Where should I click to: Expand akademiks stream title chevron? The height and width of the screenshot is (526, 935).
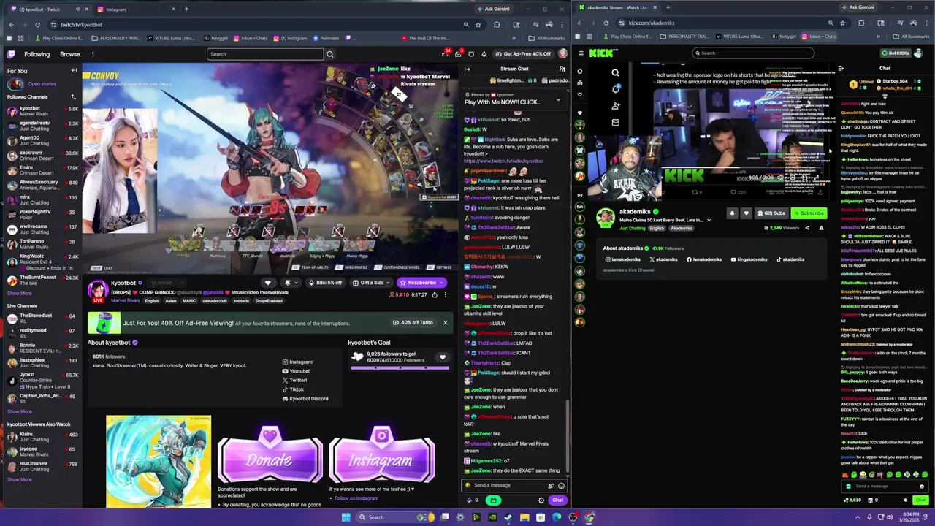pos(709,220)
